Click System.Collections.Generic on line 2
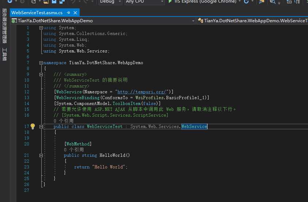The height and width of the screenshot is (202, 308). click(x=92, y=34)
